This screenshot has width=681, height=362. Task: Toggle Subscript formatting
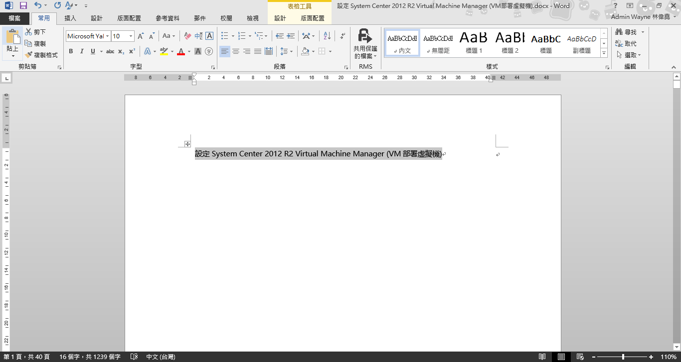121,51
